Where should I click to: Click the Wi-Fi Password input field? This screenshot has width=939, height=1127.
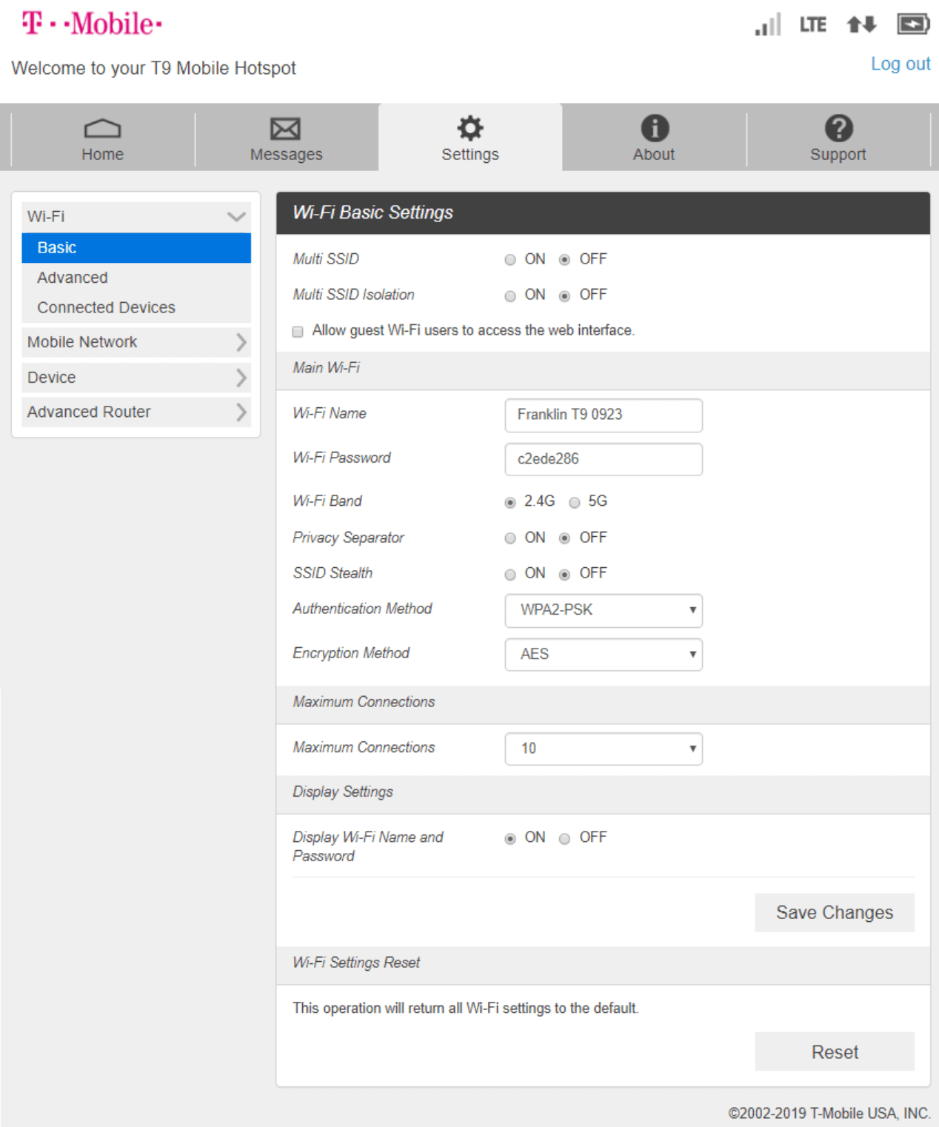click(x=604, y=459)
